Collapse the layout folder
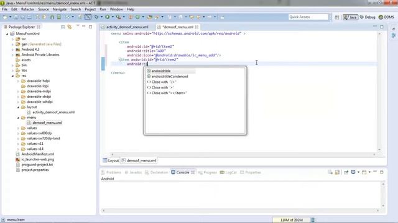This screenshot has width=398, height=223. pos(18,107)
